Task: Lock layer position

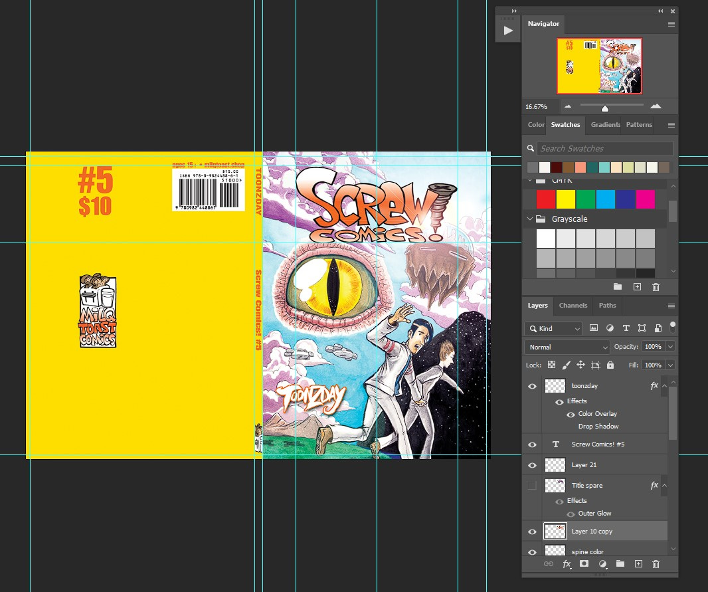Action: (x=580, y=365)
